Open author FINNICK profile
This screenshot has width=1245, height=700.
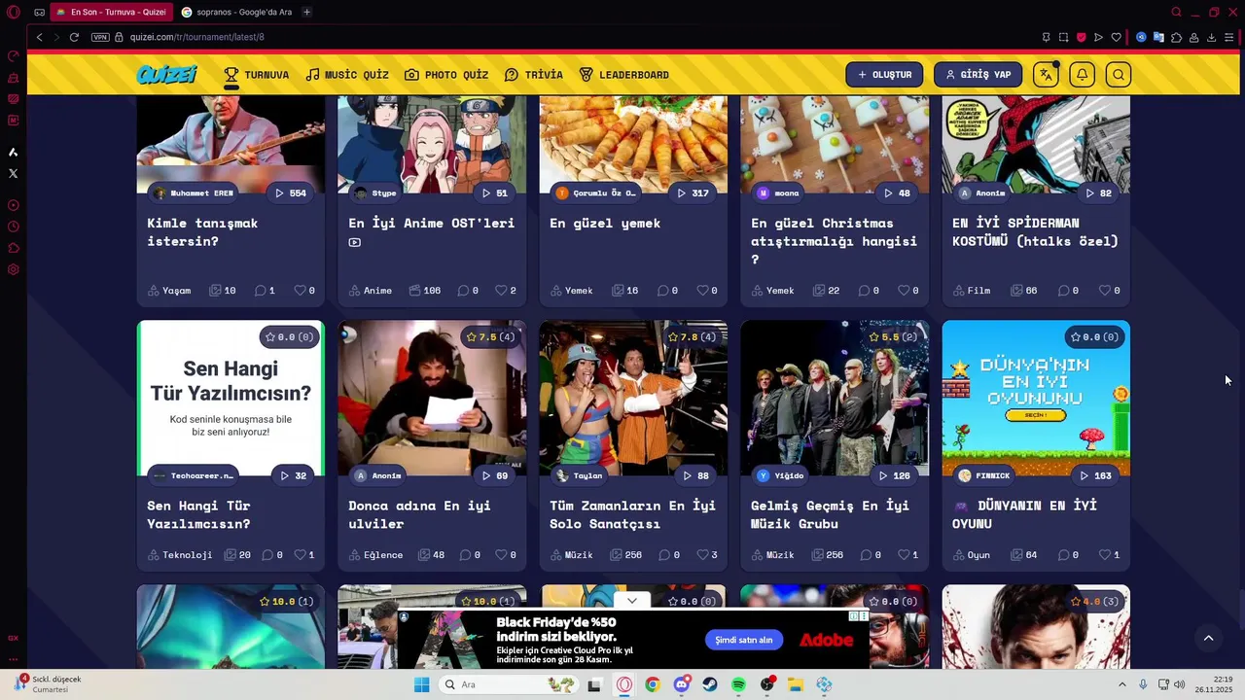coord(984,476)
